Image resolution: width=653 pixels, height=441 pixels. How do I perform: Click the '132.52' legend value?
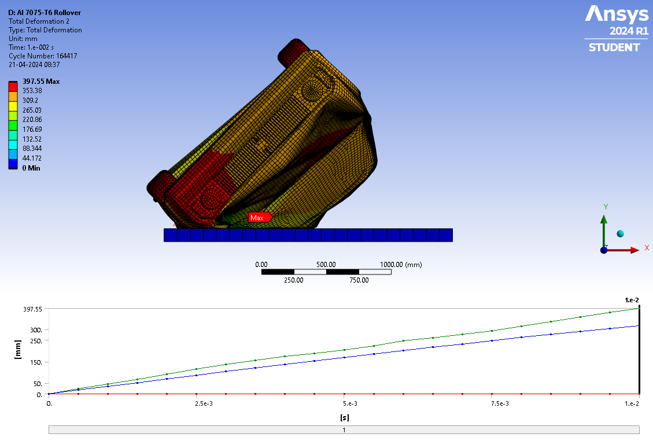point(32,139)
